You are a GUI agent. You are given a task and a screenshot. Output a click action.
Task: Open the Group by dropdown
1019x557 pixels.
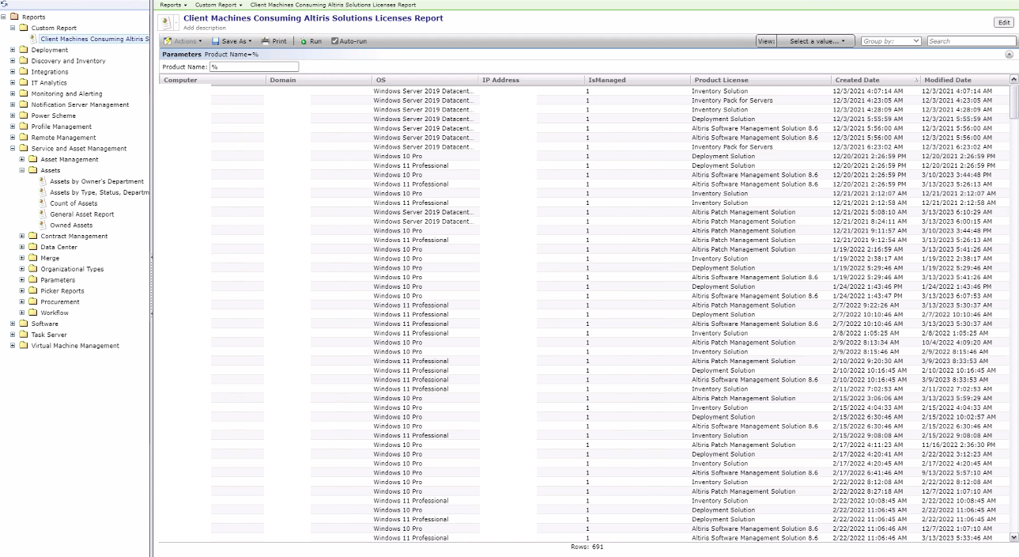(891, 41)
